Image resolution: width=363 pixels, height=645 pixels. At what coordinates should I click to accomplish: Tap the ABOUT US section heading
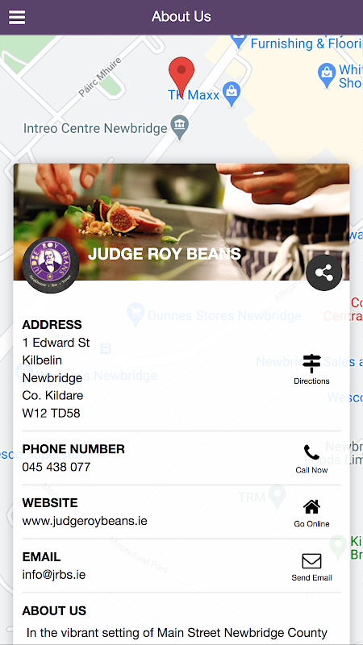pyautogui.click(x=54, y=611)
